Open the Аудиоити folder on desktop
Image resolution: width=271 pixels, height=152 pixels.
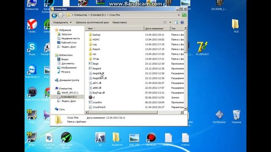coord(117,139)
